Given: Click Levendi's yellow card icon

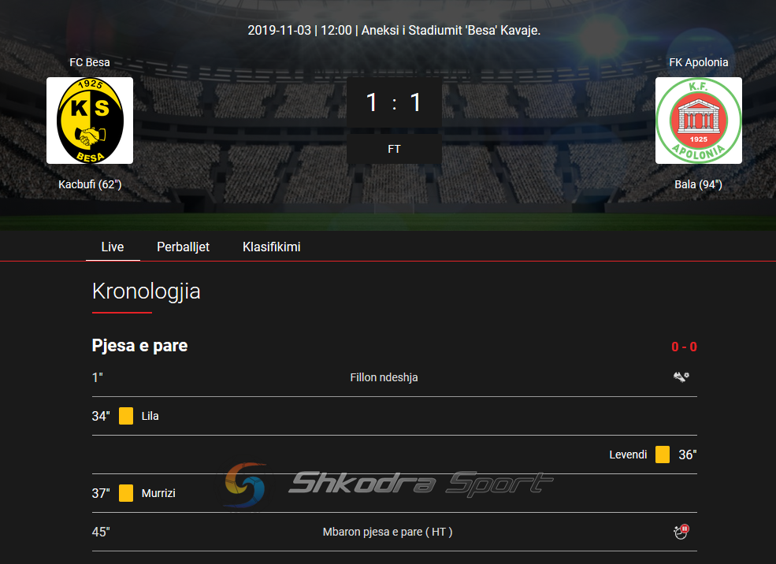Looking at the screenshot, I should tap(663, 455).
